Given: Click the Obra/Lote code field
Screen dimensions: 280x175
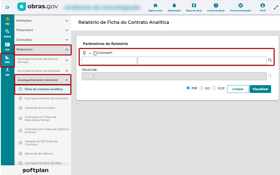Looking at the screenshot, I should 88,76.
